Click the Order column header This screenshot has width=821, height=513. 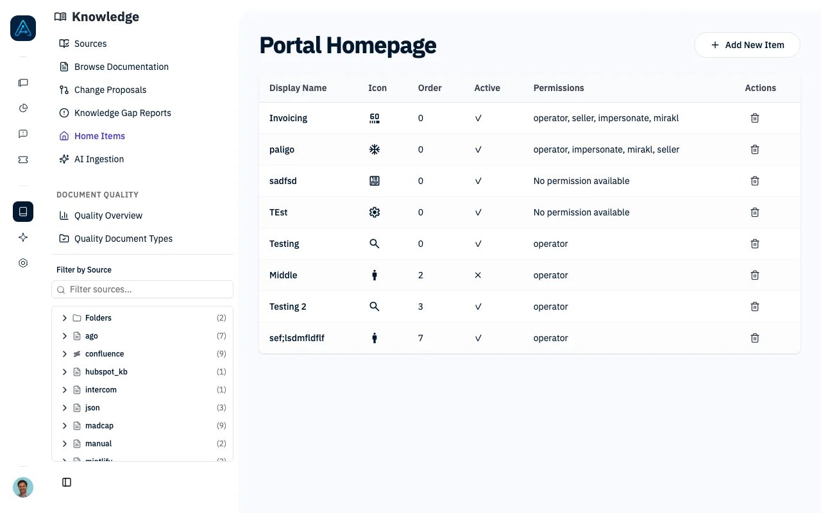(430, 88)
